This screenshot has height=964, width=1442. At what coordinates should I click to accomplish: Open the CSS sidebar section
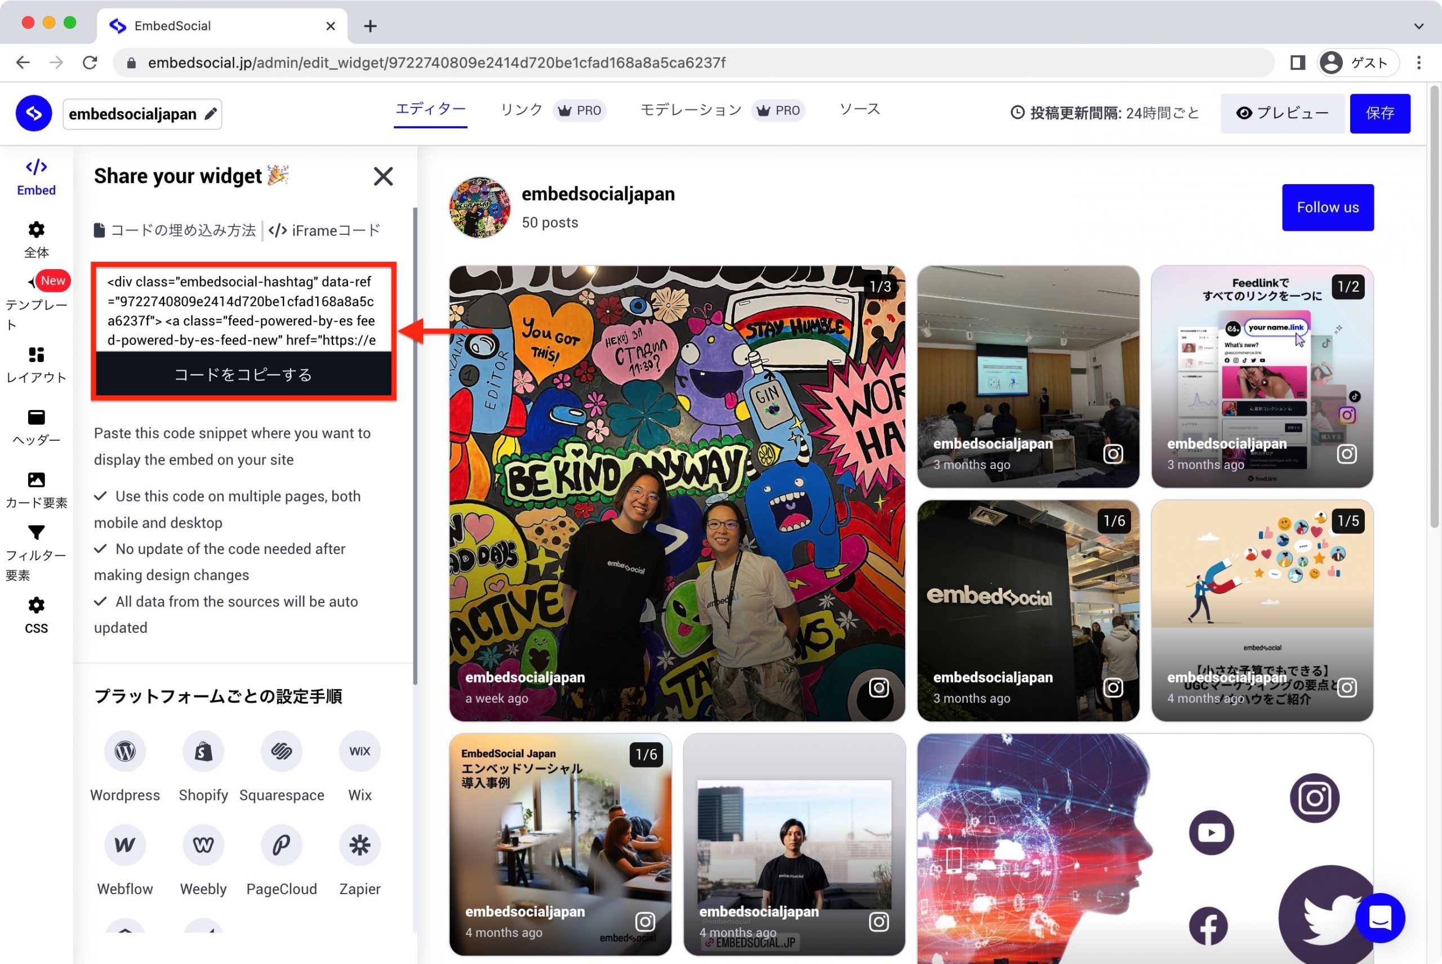[36, 616]
